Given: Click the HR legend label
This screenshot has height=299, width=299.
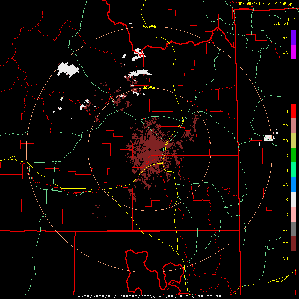Looking at the screenshot, I should (x=285, y=155).
